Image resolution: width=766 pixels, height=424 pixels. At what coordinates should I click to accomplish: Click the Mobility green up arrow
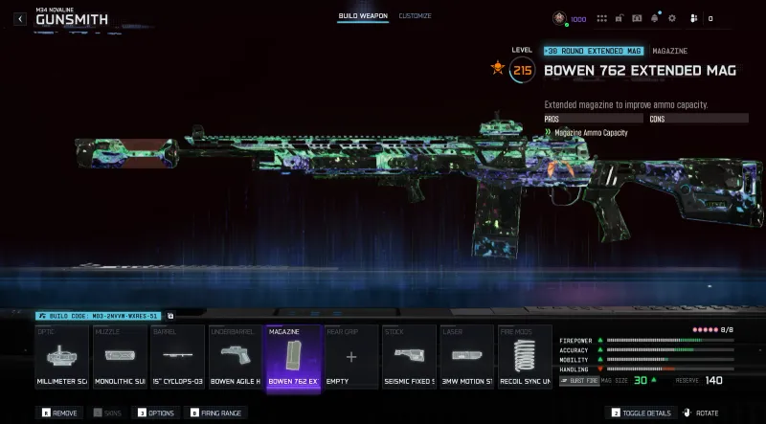click(600, 360)
